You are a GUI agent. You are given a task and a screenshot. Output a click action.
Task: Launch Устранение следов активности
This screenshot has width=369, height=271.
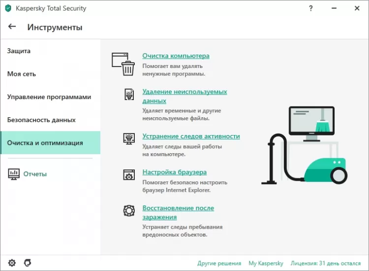pos(191,136)
